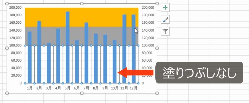The height and width of the screenshot is (103, 249).
Task: Click the left axis 0 label
Action: [x=21, y=83]
